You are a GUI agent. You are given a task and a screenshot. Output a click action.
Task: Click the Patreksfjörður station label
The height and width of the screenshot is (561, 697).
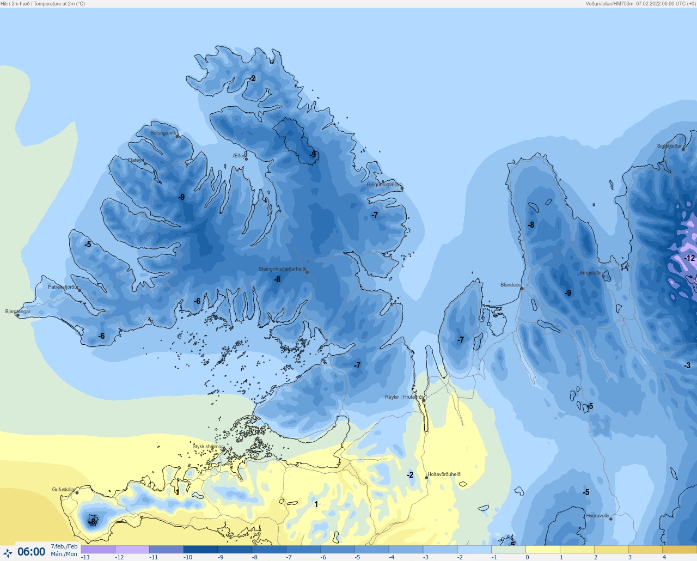click(x=63, y=286)
